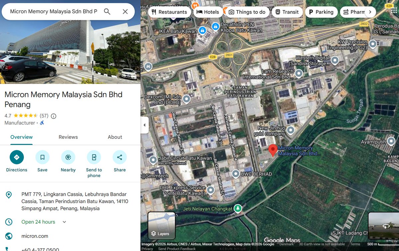399x251 pixels.
Task: Show more category chips arrow
Action: coord(370,12)
